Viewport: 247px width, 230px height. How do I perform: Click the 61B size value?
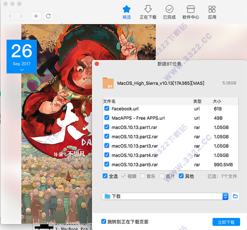click(x=218, y=109)
